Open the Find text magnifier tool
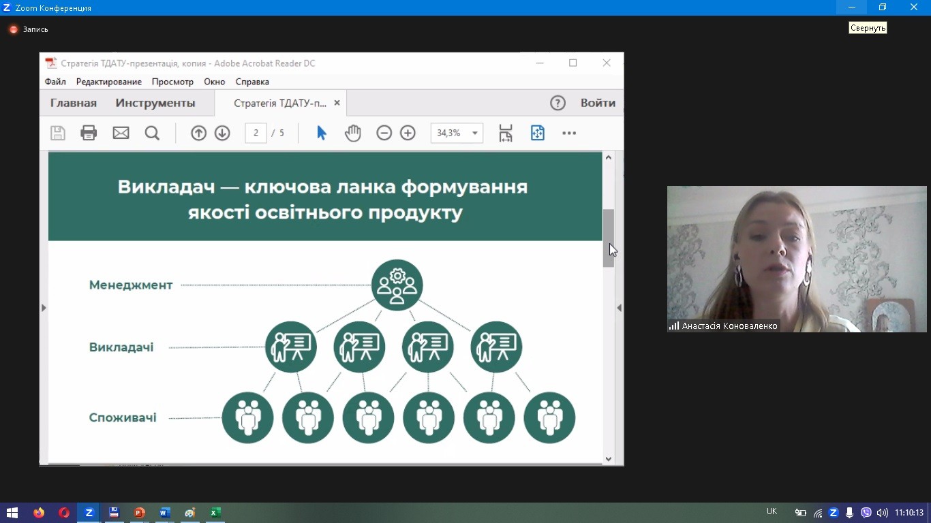 tap(152, 133)
